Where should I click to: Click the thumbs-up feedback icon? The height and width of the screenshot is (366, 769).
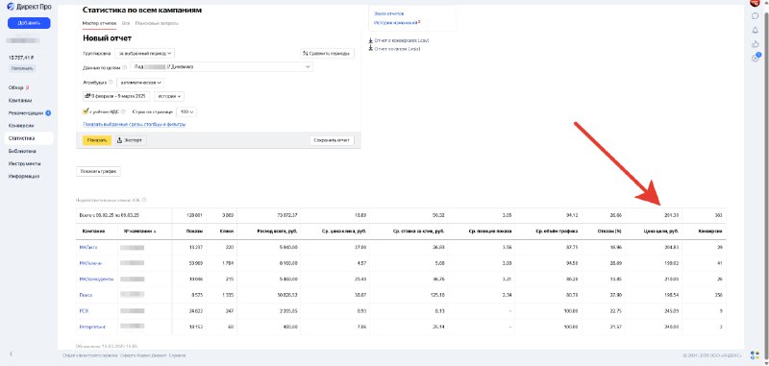(755, 44)
